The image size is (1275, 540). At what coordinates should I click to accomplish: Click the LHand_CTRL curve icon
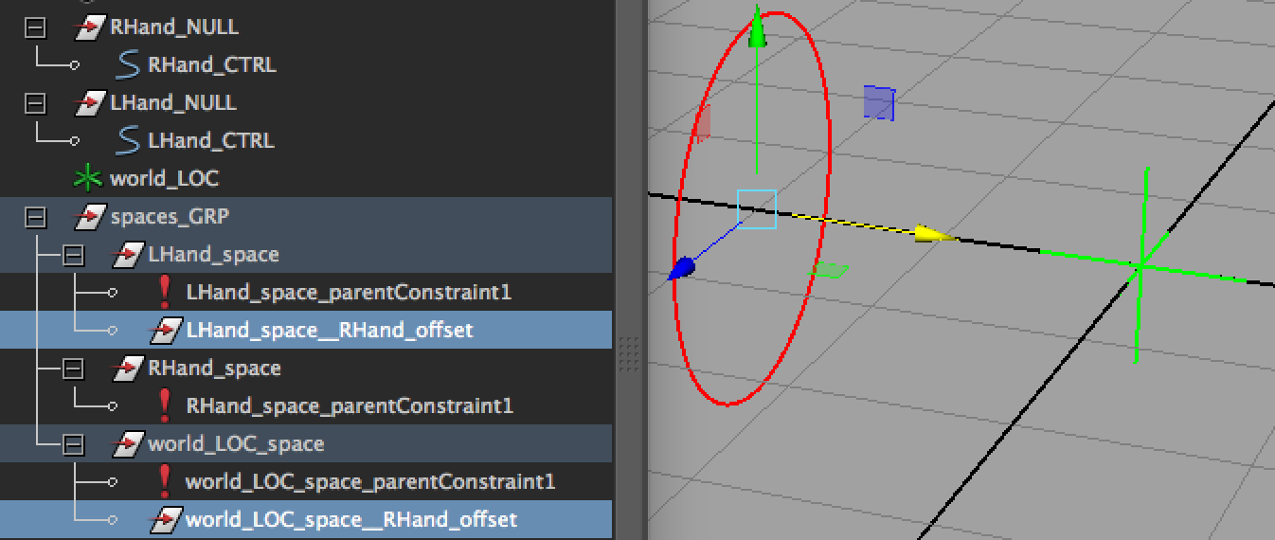tap(127, 141)
